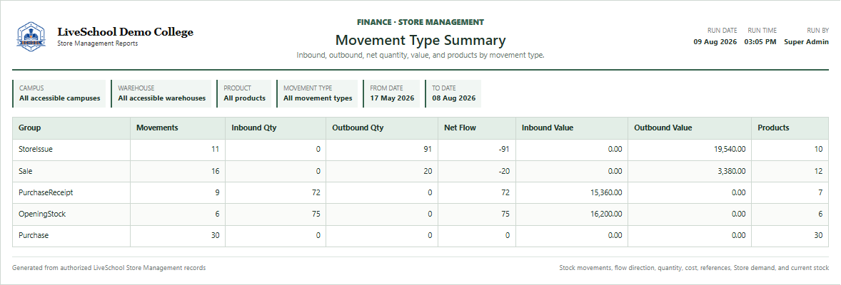Click the StoreIssue inbound value 0.00
The height and width of the screenshot is (285, 841).
click(615, 150)
